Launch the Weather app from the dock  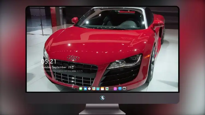85,89
